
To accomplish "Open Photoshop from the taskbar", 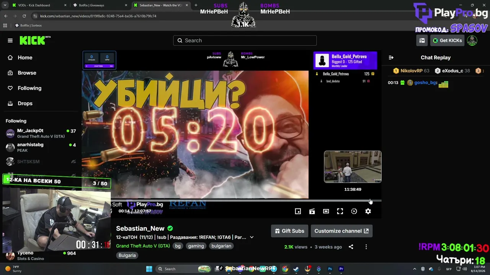I will (330, 269).
